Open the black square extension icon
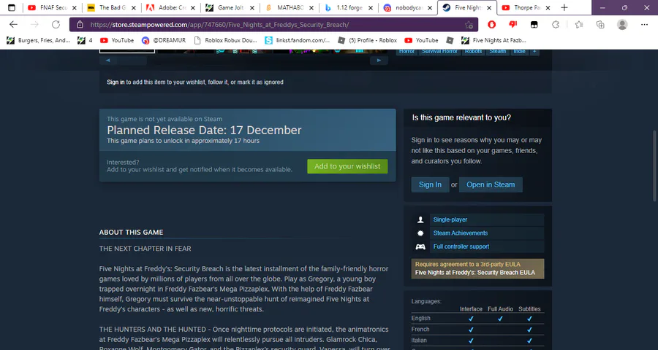This screenshot has height=350, width=658. (534, 25)
